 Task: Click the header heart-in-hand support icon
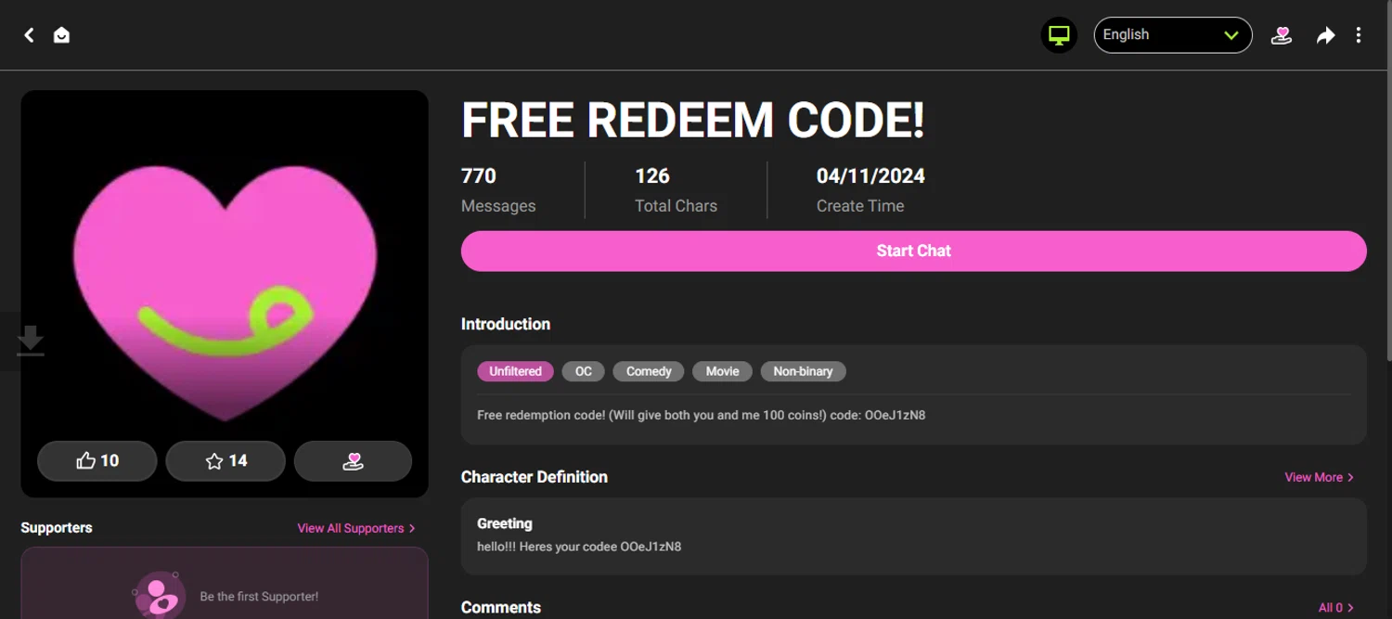[1282, 35]
